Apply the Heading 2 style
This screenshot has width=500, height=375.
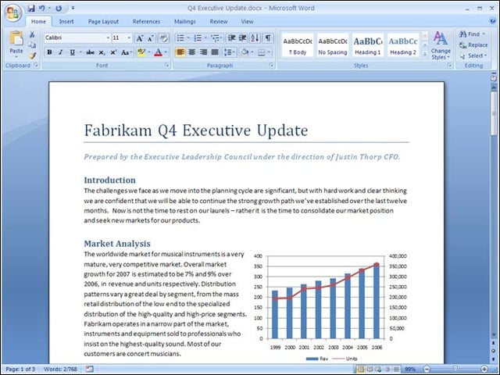[403, 45]
